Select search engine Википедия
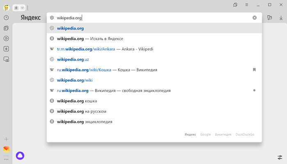The height and width of the screenshot is (164, 287). click(223, 134)
